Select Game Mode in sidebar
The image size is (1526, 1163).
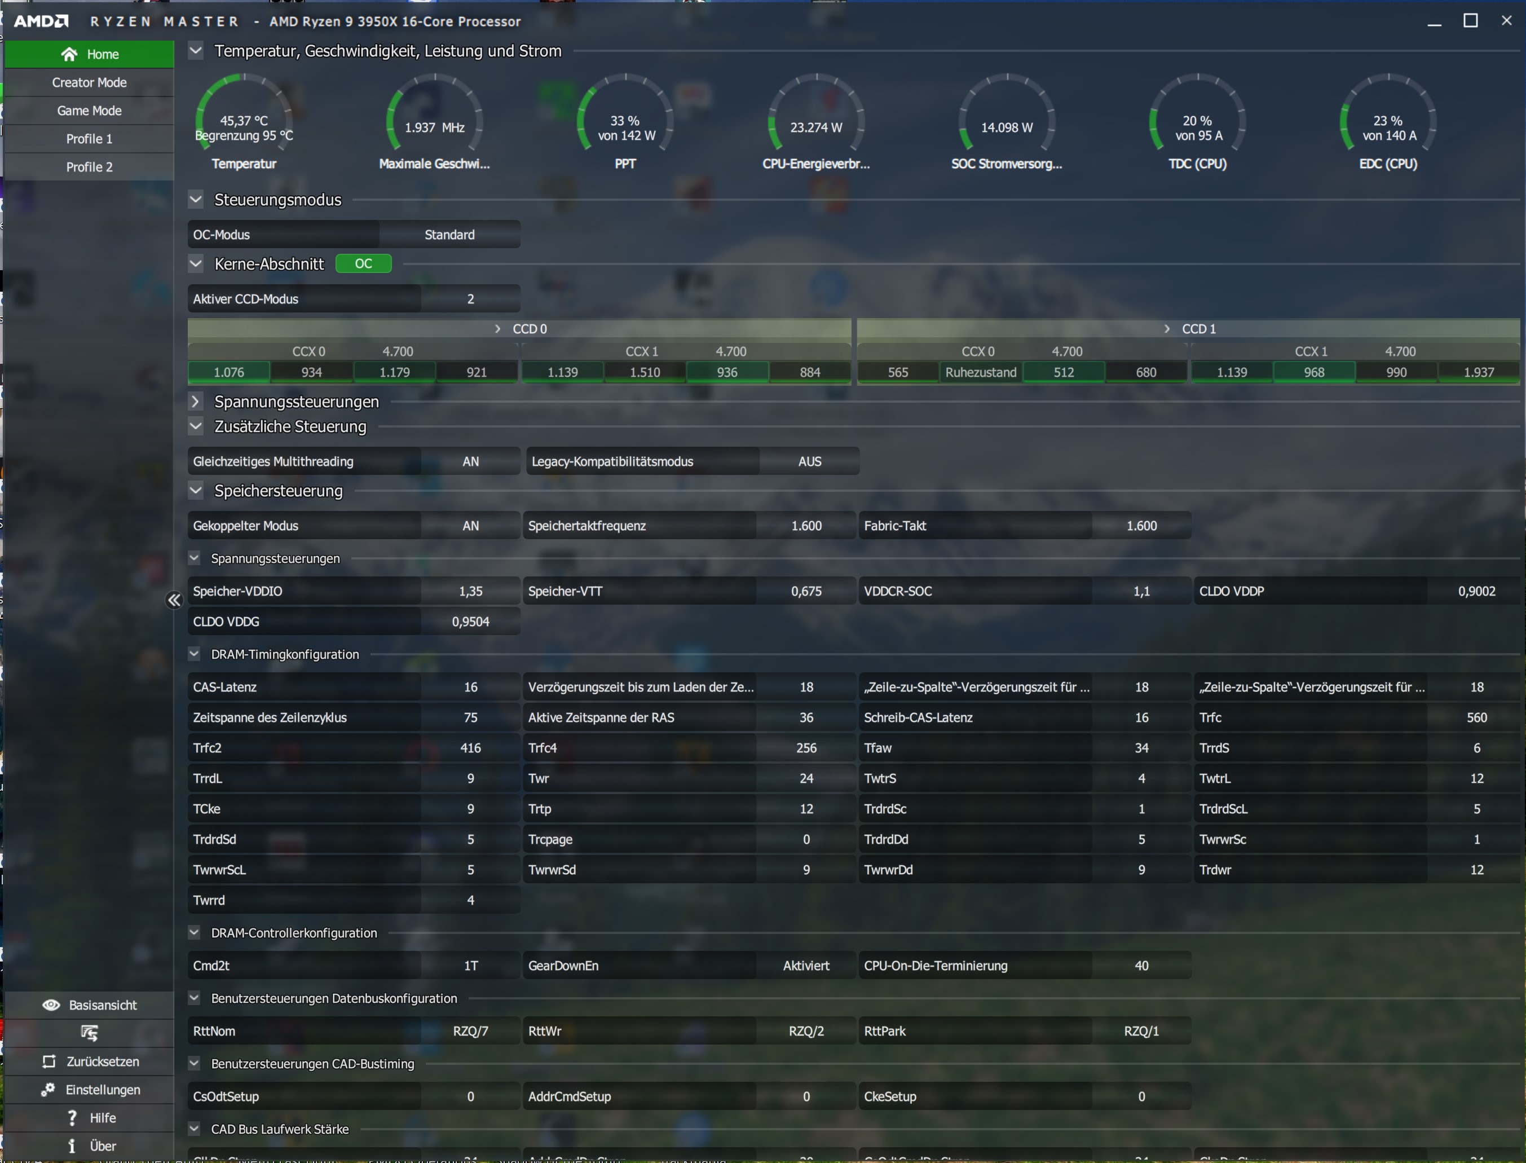[89, 111]
